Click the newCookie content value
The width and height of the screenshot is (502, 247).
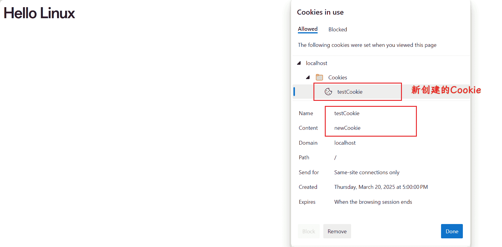347,128
